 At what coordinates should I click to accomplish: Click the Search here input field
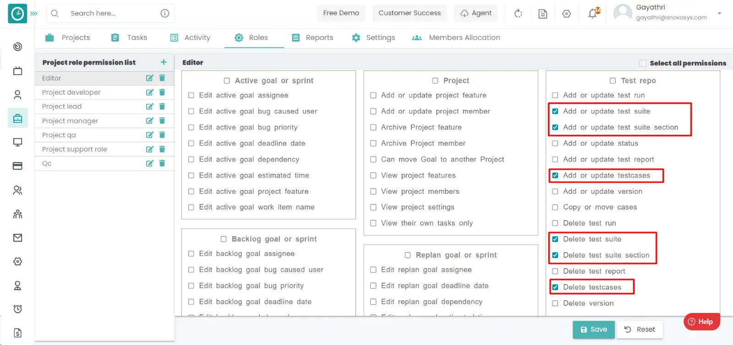tap(110, 13)
